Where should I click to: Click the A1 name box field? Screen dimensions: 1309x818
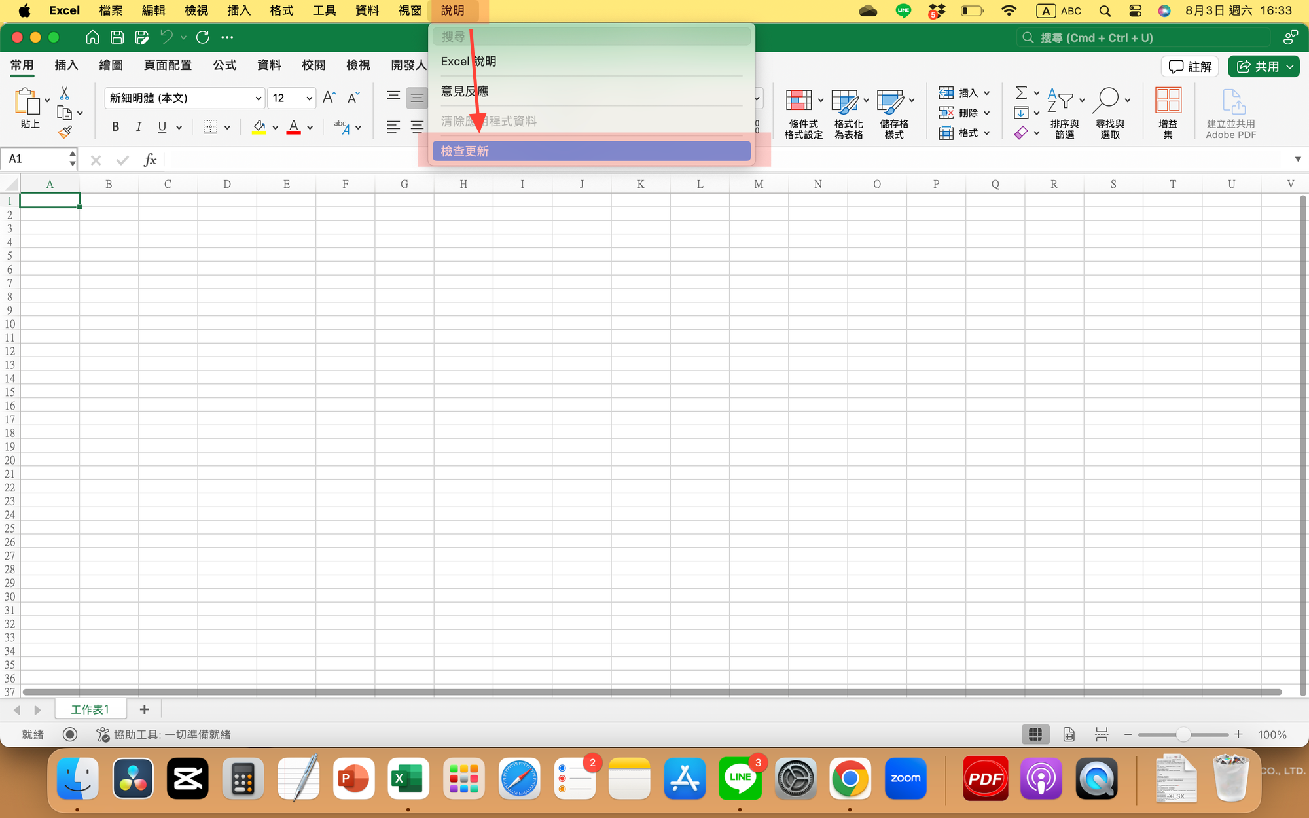coord(36,159)
